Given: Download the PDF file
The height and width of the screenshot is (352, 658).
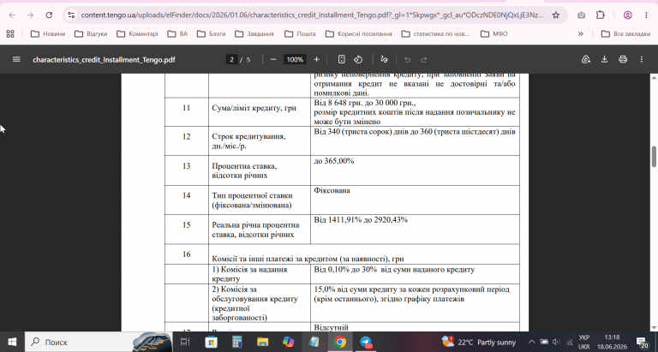Looking at the screenshot, I should pyautogui.click(x=604, y=60).
